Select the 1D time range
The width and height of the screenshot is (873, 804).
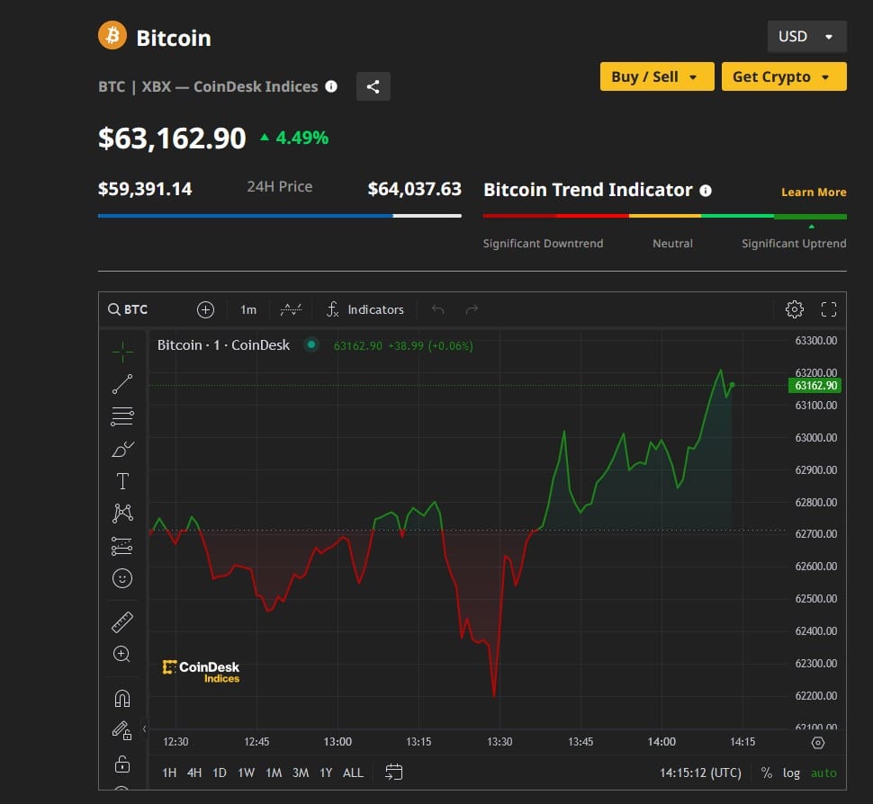220,773
